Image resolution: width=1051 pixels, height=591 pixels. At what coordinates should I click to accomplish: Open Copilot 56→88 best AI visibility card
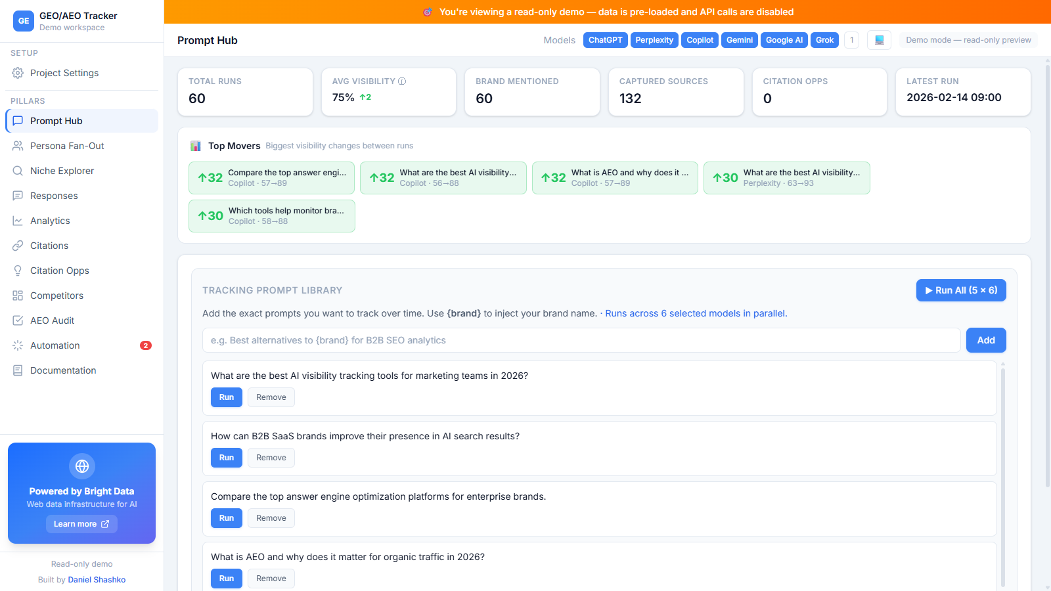pyautogui.click(x=443, y=178)
